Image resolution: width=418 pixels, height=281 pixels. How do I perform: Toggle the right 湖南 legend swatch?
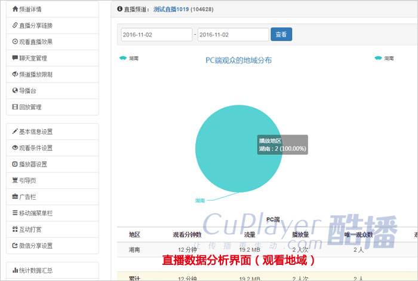[x=378, y=58]
